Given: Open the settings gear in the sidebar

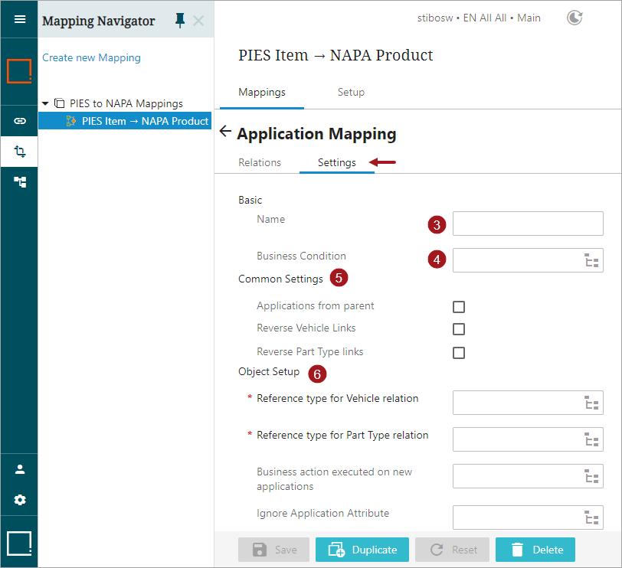Looking at the screenshot, I should (20, 500).
